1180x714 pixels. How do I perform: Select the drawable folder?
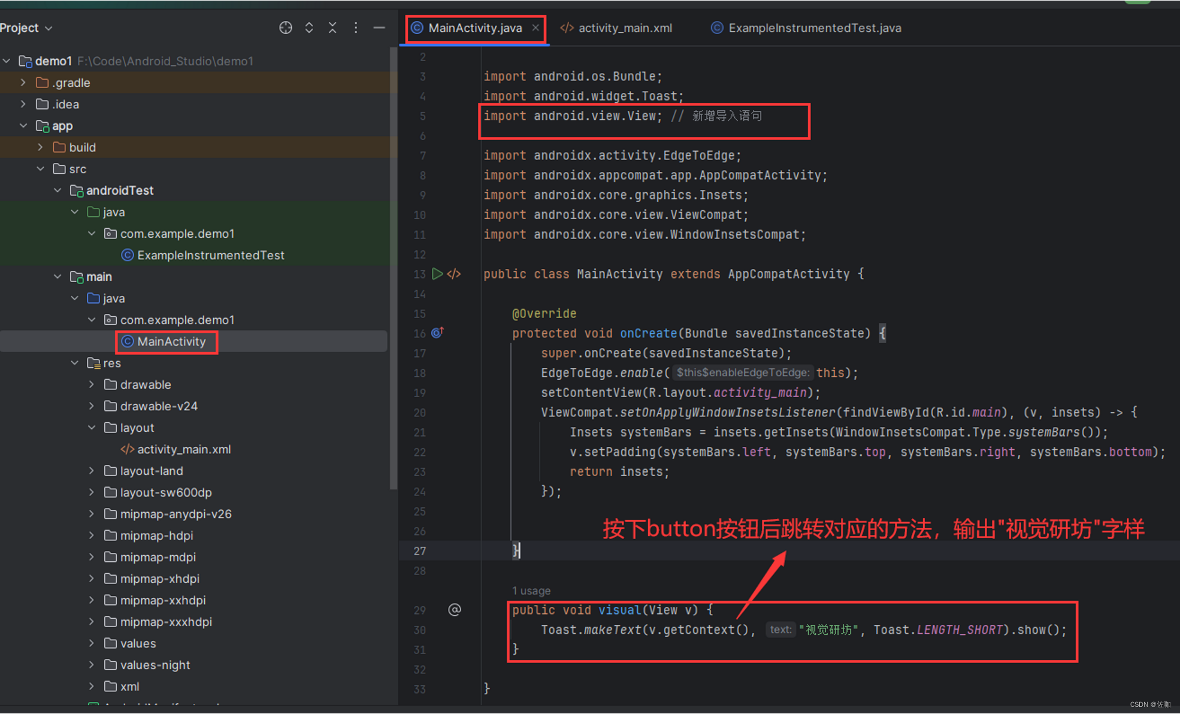138,385
